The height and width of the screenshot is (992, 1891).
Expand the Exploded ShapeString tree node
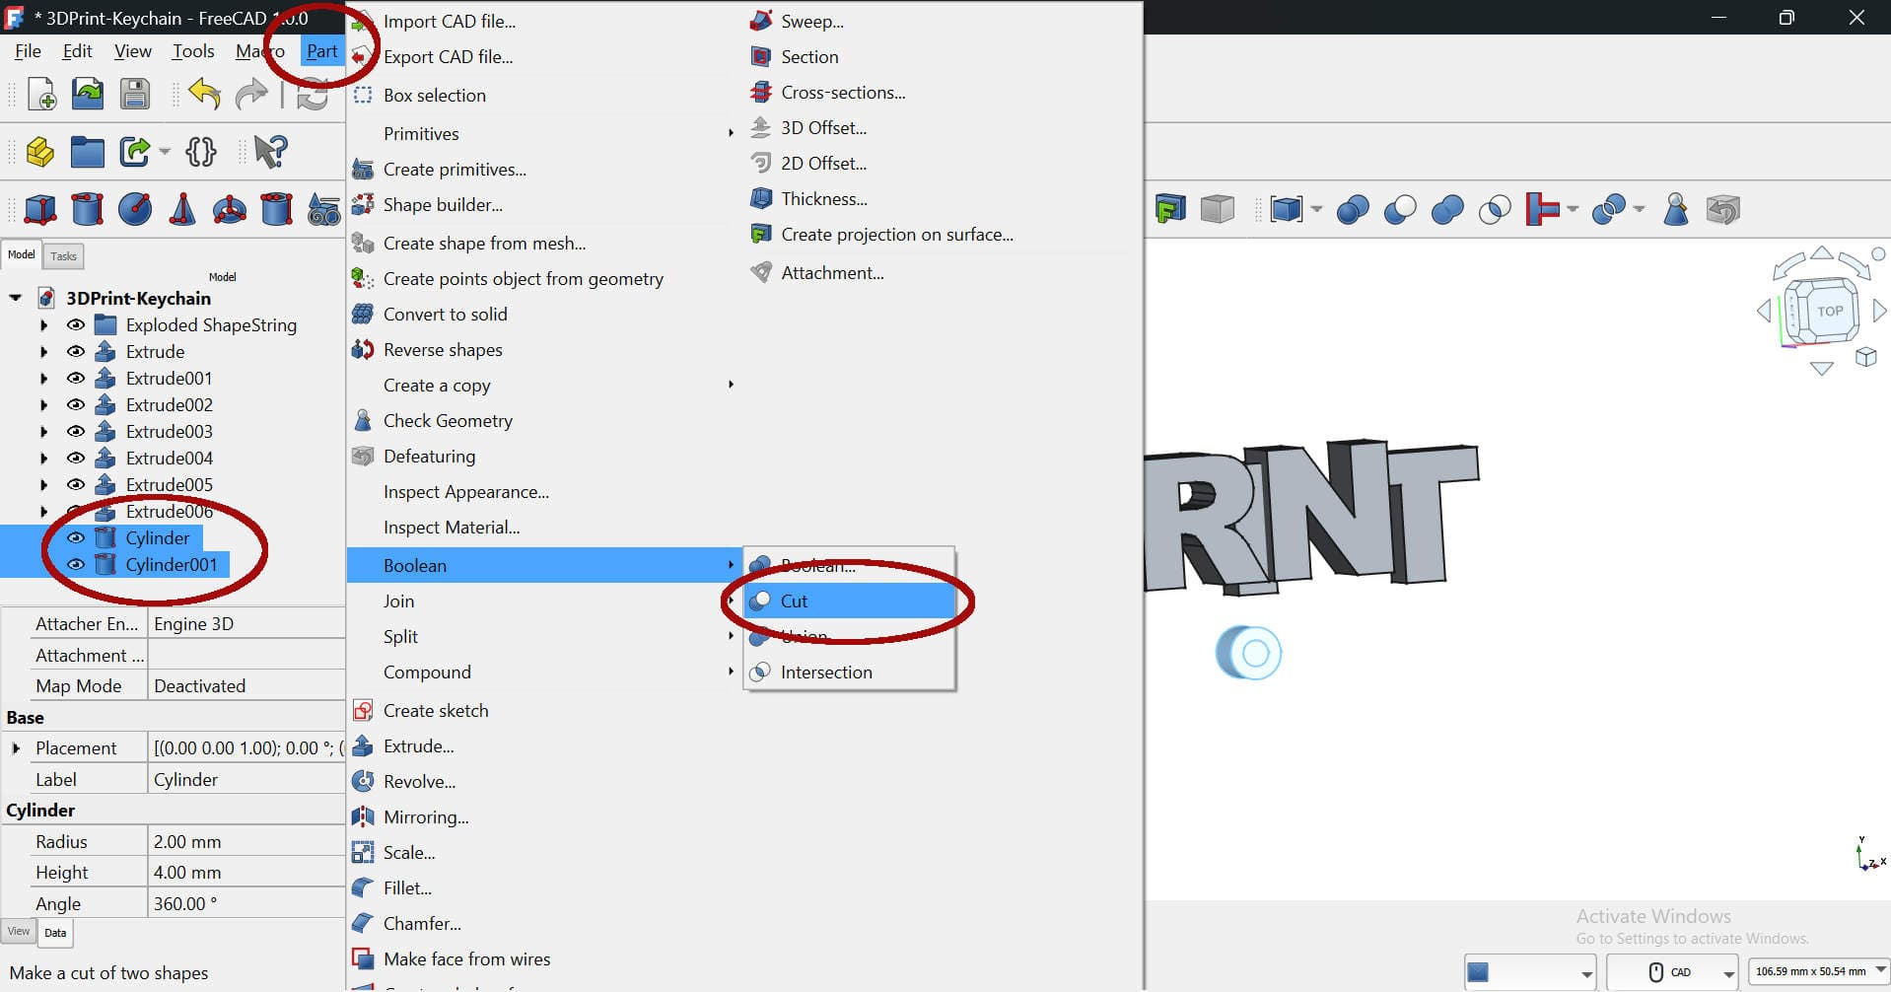(x=43, y=324)
